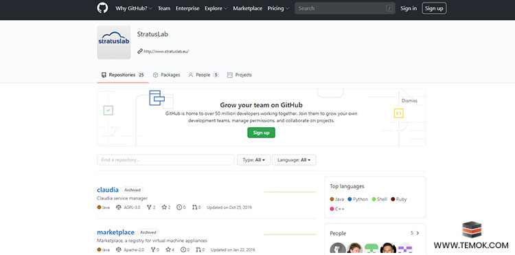This screenshot has width=515, height=255.
Task: Click the claudia AGPL-3.0 license icon
Action: (119, 208)
